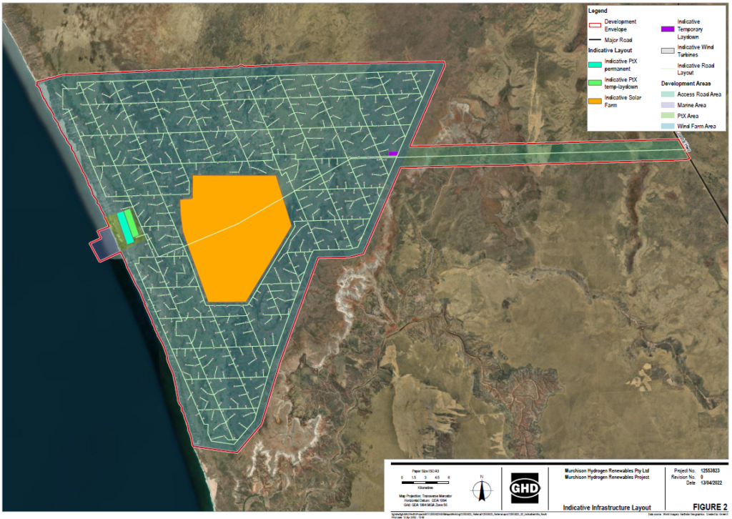
Task: Click the Project No. 12553823 value
Action: tap(711, 472)
